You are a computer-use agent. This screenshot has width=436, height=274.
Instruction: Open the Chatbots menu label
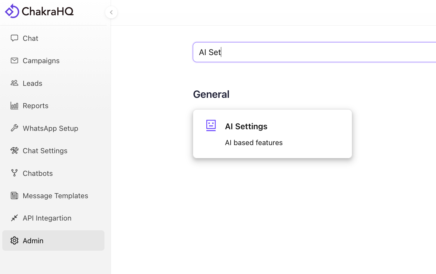click(38, 173)
